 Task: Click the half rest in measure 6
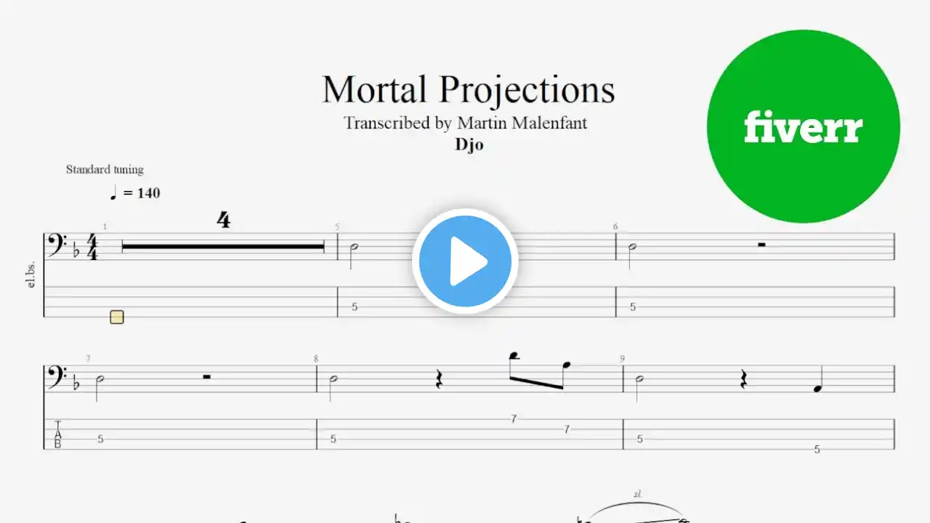click(761, 245)
